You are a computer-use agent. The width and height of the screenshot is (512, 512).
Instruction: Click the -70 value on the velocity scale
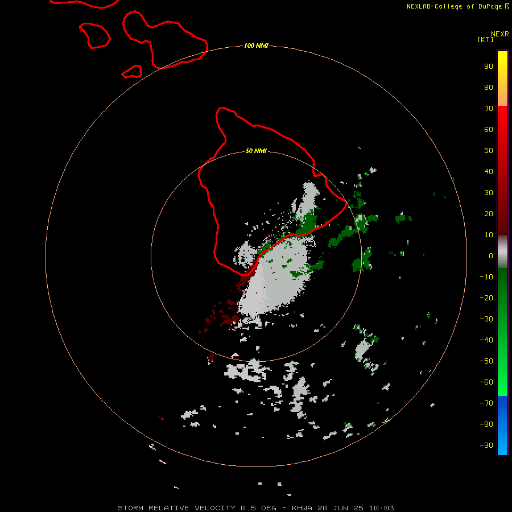[486, 403]
